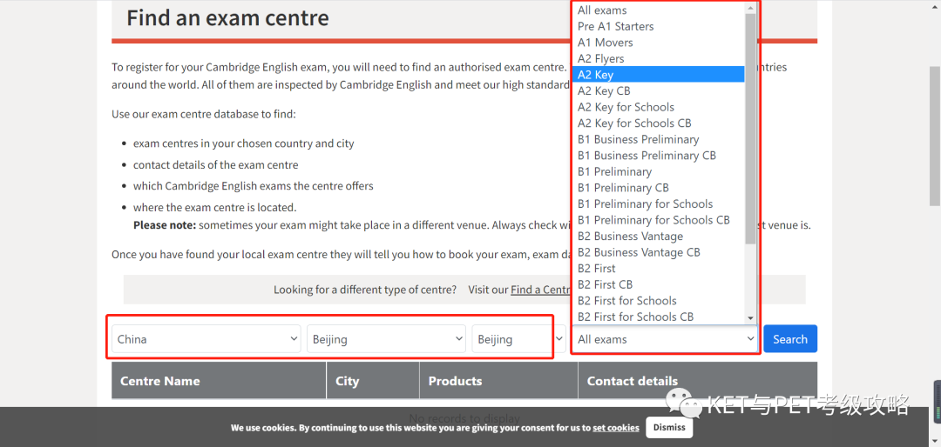941x447 pixels.
Task: Choose 'B1 Preliminary for Schools CB'
Action: [659, 220]
